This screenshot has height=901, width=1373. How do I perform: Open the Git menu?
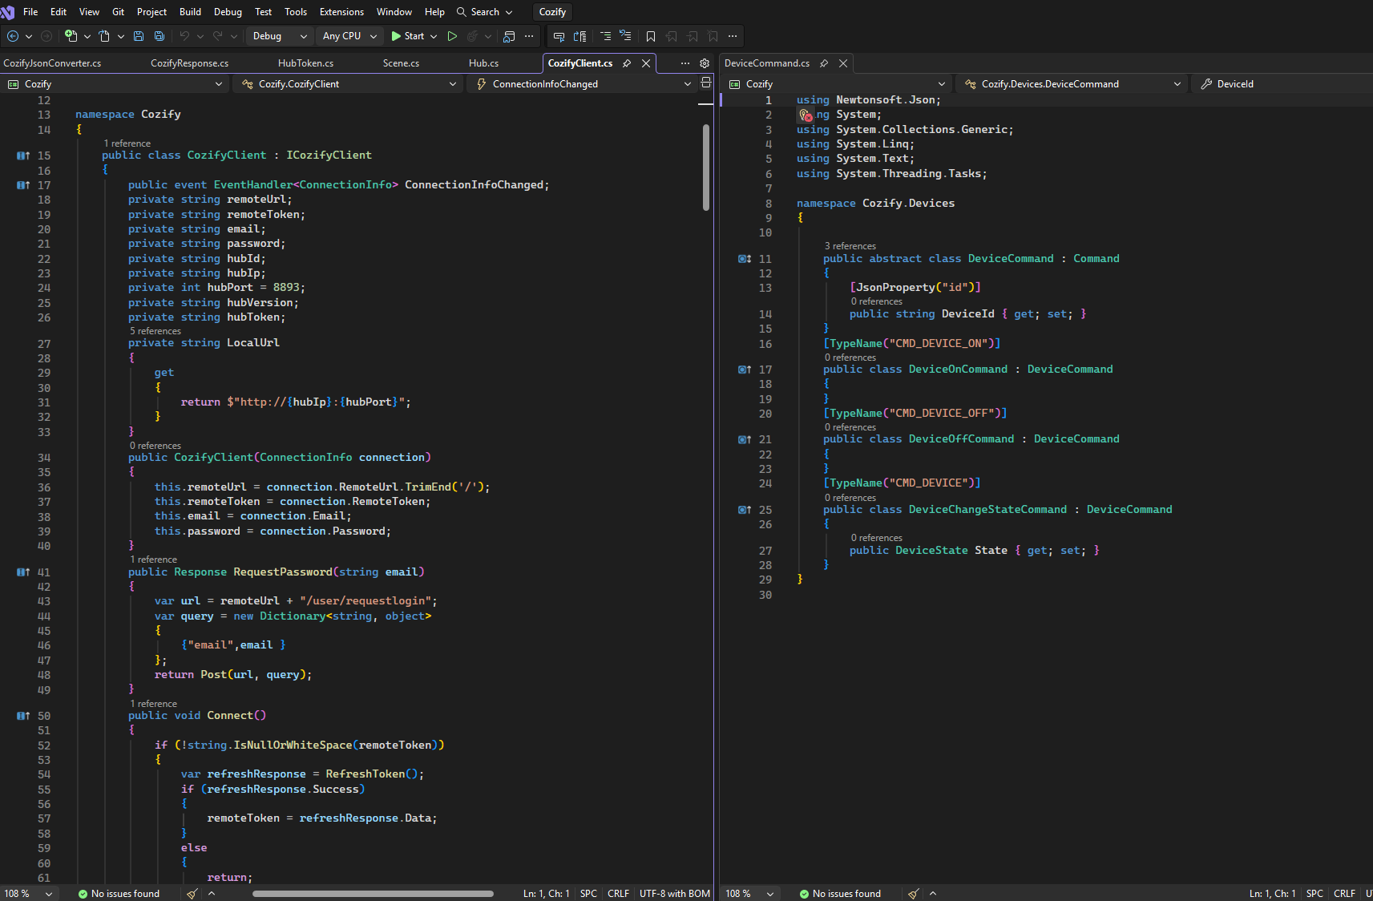click(x=119, y=12)
